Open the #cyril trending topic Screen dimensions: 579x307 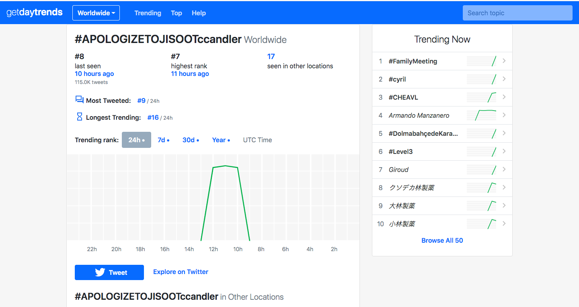pos(397,79)
